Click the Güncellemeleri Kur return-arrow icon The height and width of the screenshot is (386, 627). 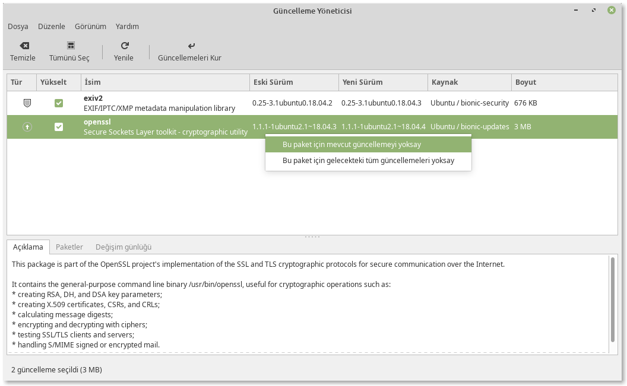pyautogui.click(x=192, y=46)
